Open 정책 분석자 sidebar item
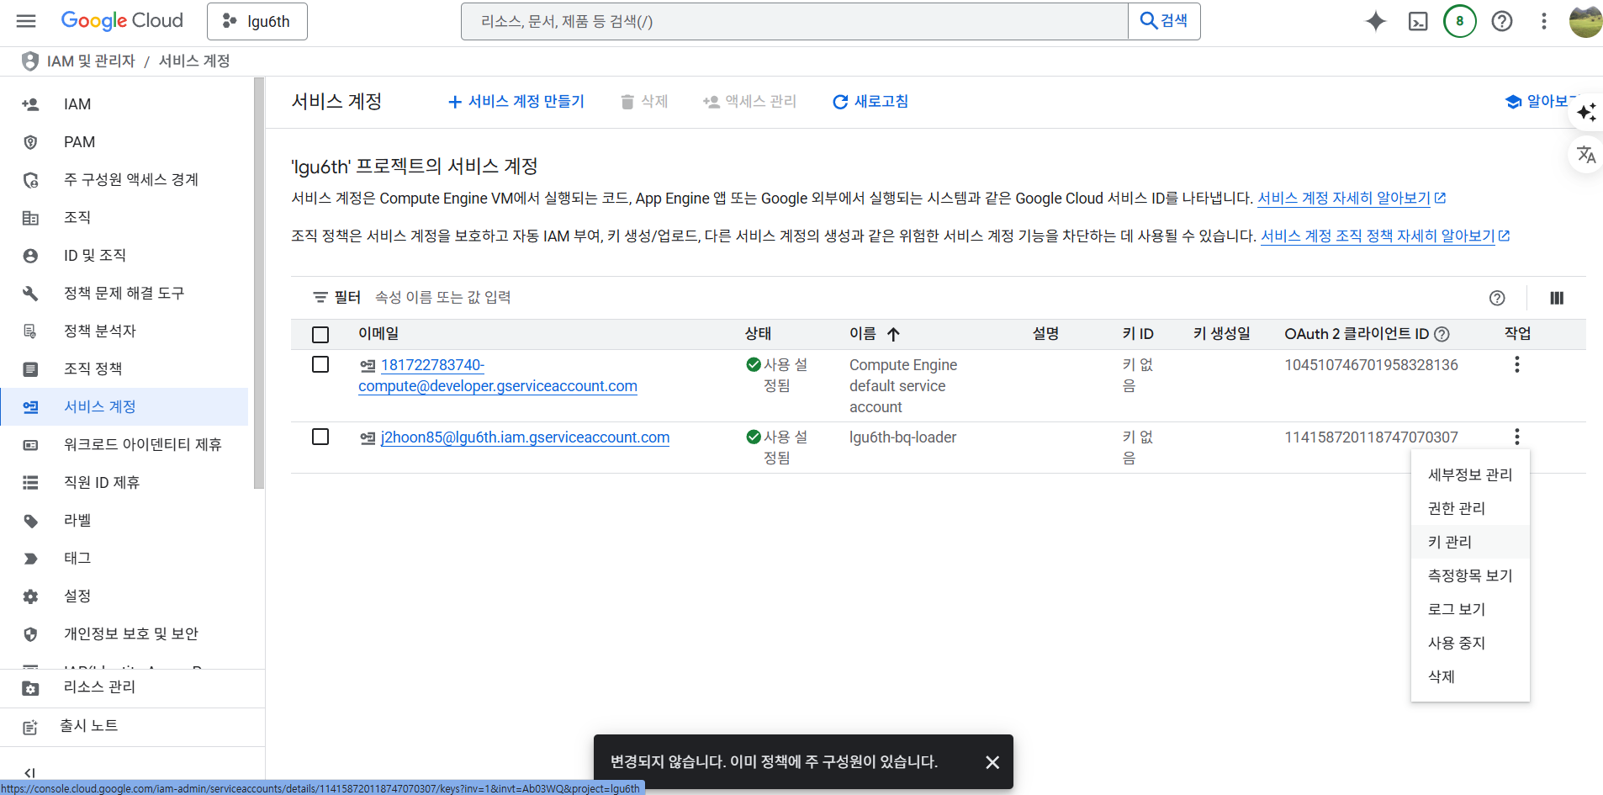Screen dimensions: 1603x795 pyautogui.click(x=124, y=331)
